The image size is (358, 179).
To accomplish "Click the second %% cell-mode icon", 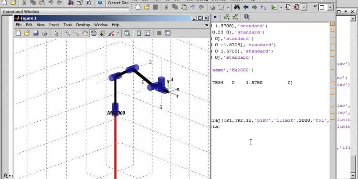I will point(235,17).
